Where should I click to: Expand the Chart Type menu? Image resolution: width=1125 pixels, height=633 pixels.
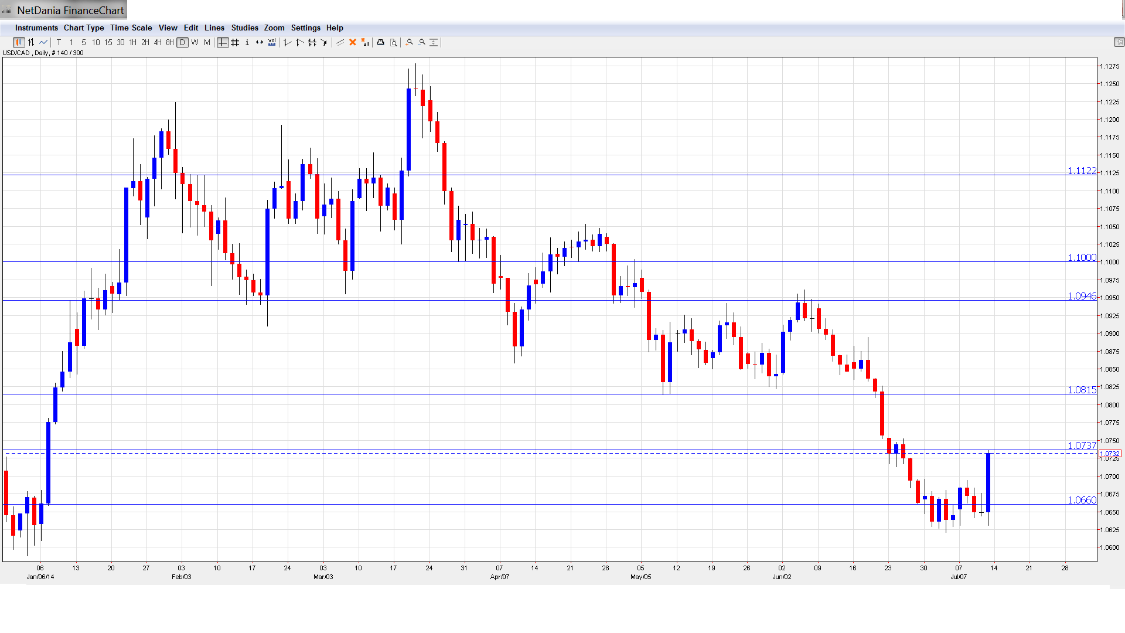tap(84, 28)
